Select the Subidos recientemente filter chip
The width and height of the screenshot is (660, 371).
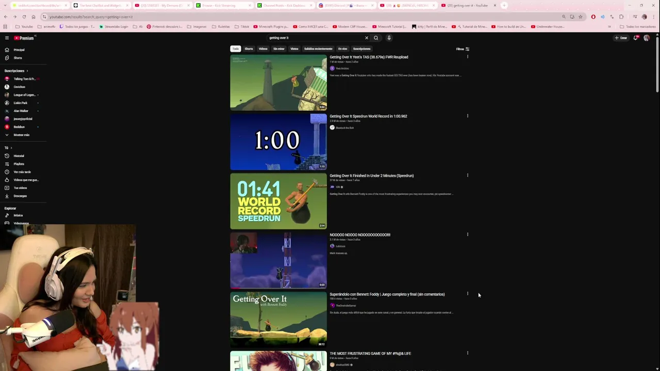click(x=318, y=49)
